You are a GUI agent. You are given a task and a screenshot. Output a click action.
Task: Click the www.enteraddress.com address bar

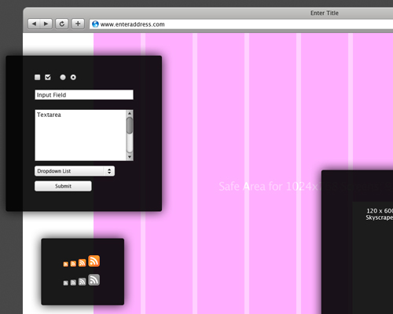point(241,24)
